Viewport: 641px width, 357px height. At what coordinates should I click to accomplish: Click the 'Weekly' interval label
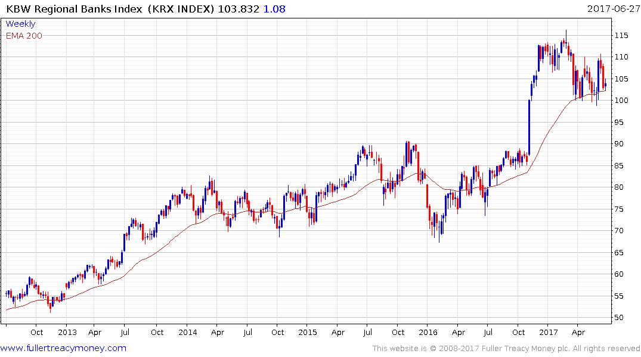(20, 24)
